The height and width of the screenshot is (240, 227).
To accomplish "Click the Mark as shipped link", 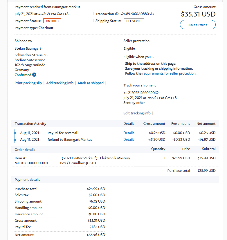I will 91,83.
